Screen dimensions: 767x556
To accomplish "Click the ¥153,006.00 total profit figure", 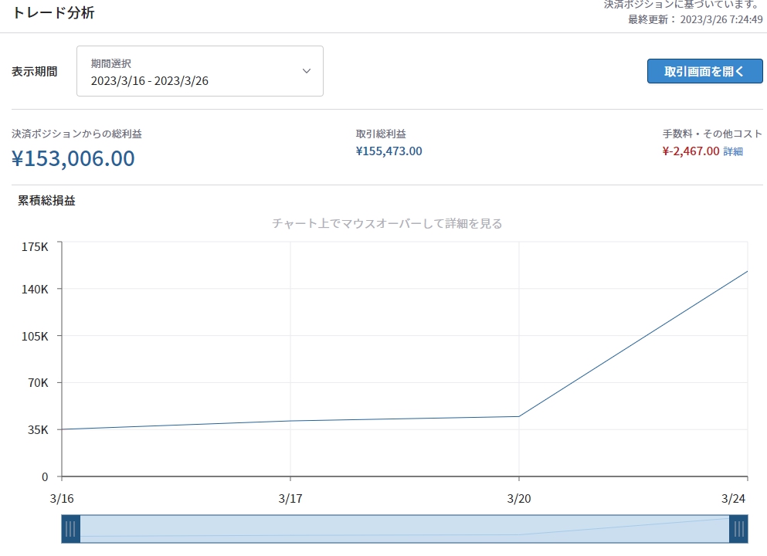I will 73,158.
